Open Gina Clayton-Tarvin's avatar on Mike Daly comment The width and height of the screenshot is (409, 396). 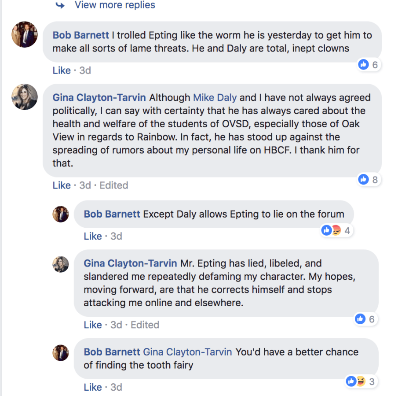25,97
